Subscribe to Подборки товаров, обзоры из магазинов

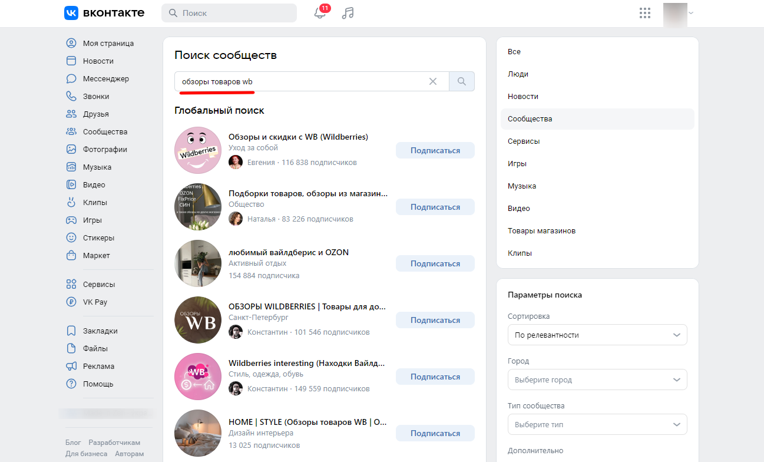pos(435,207)
